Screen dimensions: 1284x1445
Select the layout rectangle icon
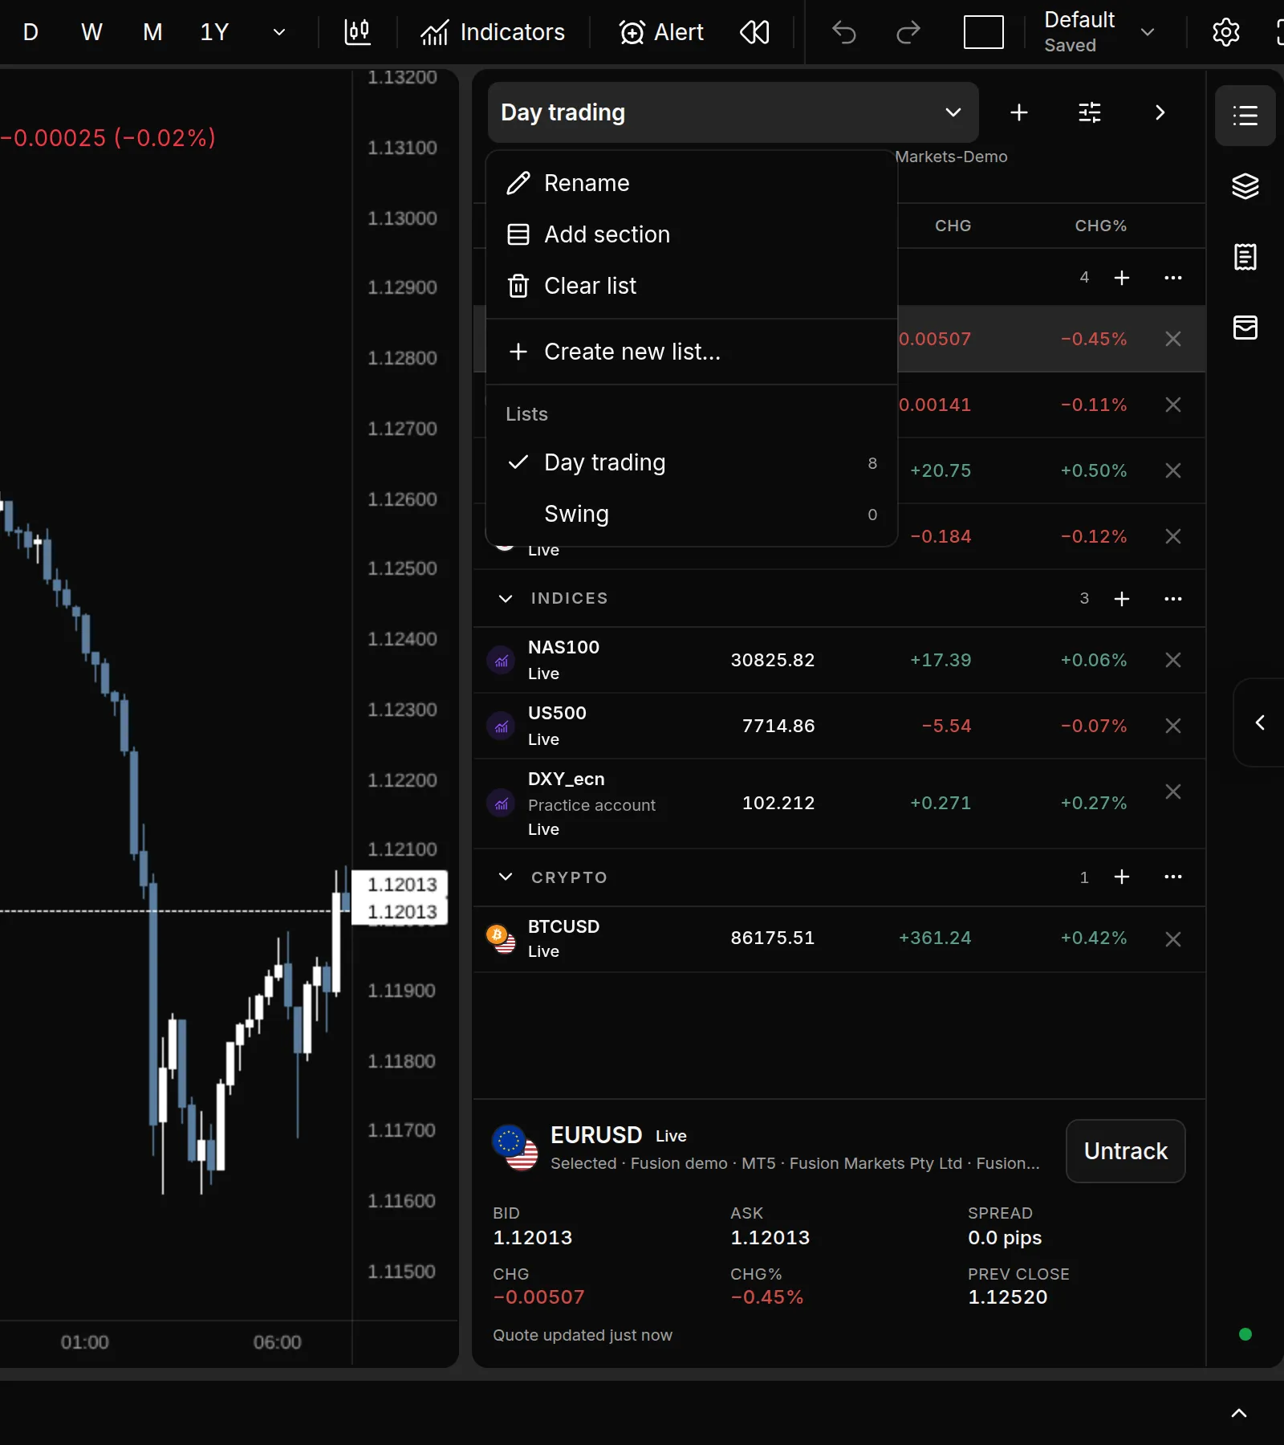pyautogui.click(x=984, y=32)
